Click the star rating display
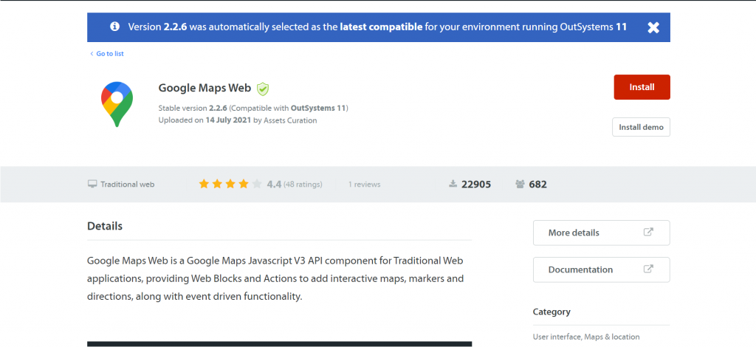 [x=230, y=184]
